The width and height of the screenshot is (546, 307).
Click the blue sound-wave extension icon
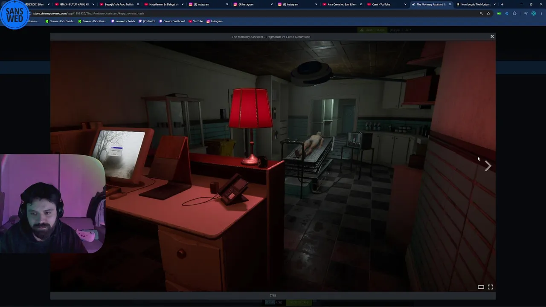click(x=507, y=13)
